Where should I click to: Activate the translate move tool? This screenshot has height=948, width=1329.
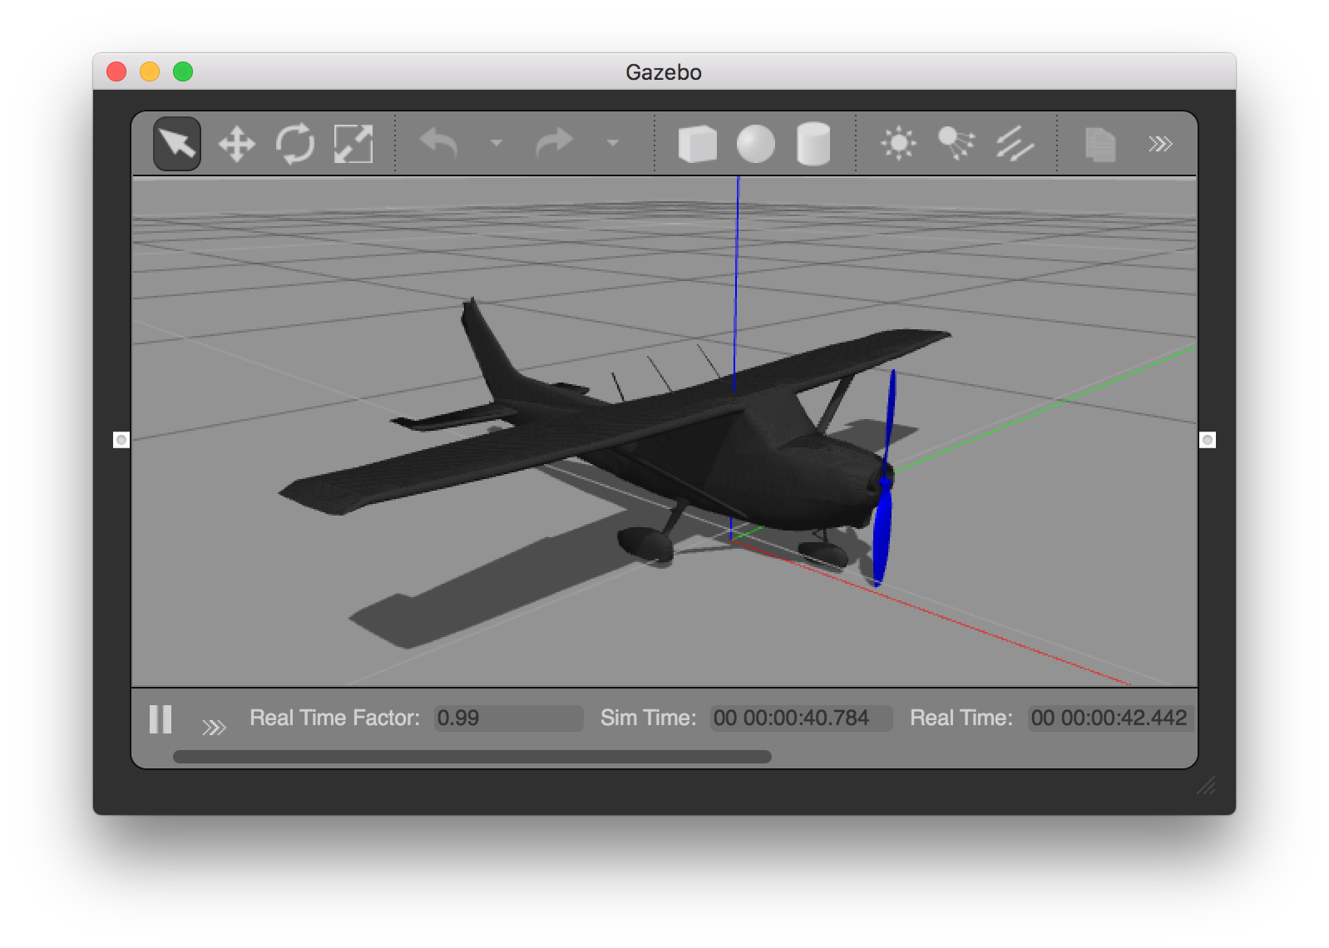[x=237, y=144]
